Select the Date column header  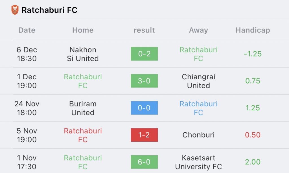pos(27,30)
